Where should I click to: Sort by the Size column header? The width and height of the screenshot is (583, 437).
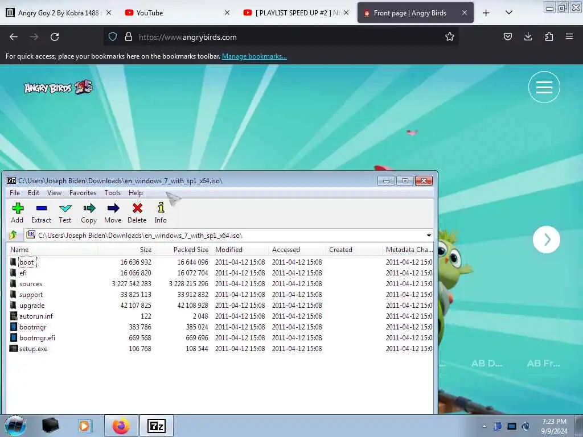126,250
